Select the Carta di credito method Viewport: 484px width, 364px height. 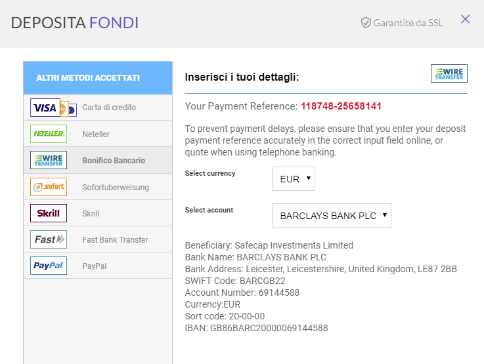pos(98,108)
